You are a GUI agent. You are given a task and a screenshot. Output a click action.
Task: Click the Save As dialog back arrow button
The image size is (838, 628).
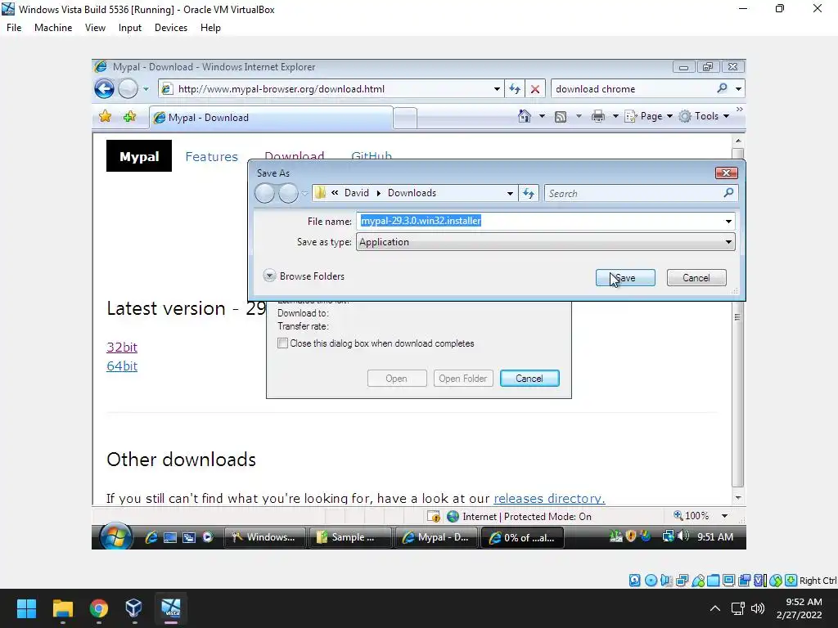click(x=264, y=193)
